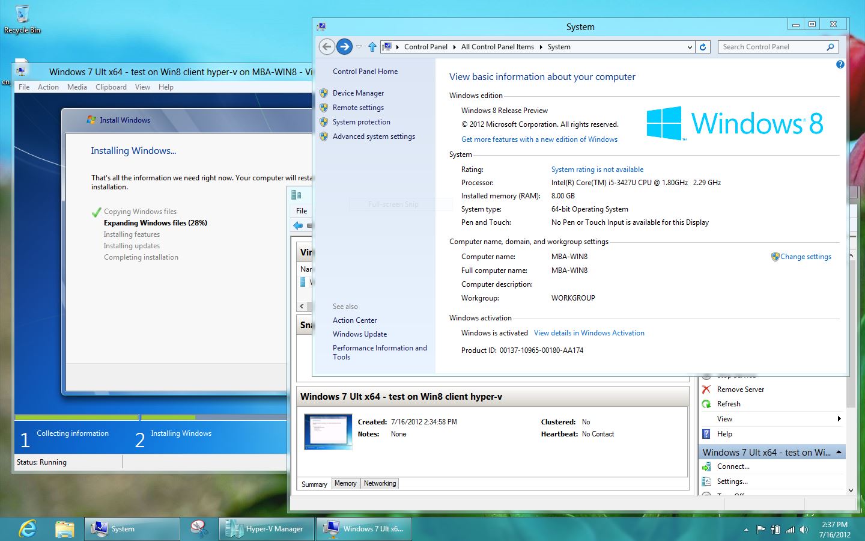Click the Connect icon in Actions pane

click(706, 466)
